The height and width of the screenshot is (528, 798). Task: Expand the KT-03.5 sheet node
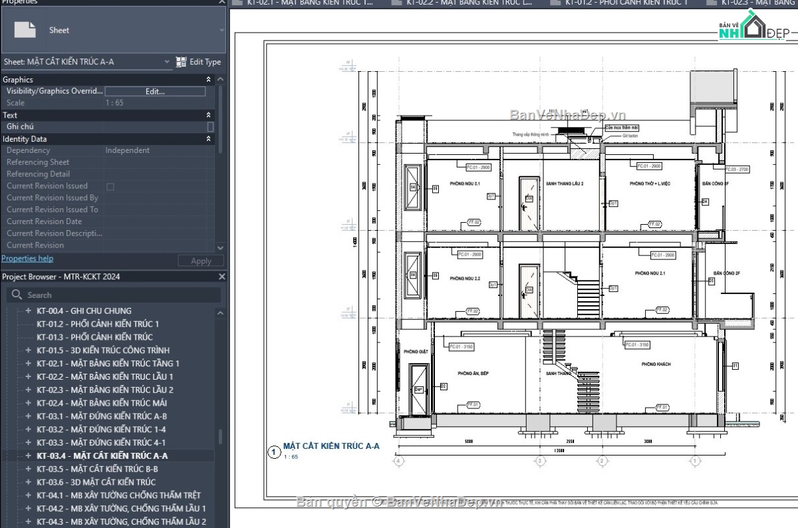(28, 469)
